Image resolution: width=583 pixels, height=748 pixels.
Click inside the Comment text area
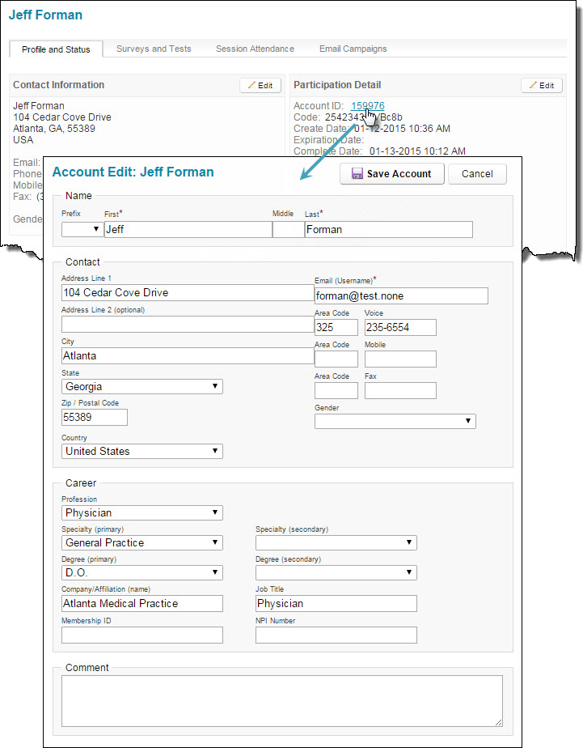coord(282,701)
